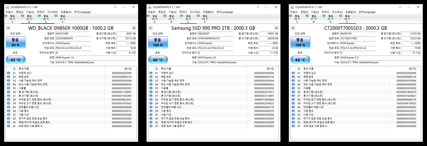Click raw value 000000168201D in CT2000T700SSD3 window
The height and width of the screenshot is (146, 427).
(406, 92)
